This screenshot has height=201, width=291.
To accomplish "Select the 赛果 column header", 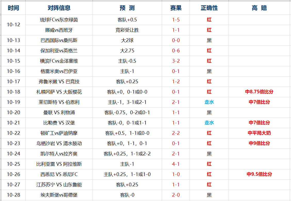I will tap(176, 8).
